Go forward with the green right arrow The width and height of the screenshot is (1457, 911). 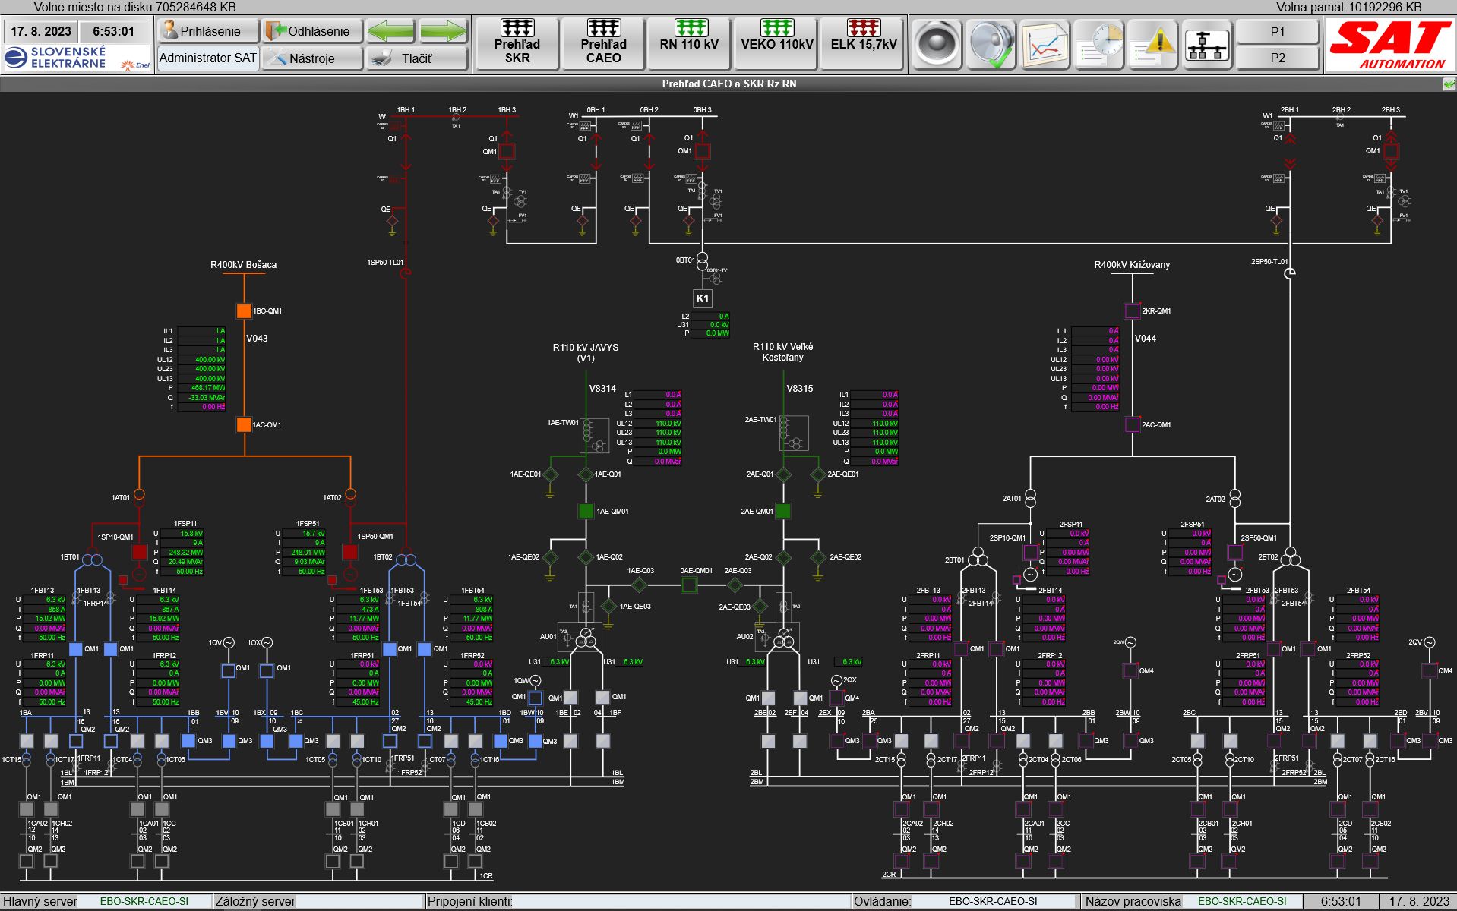click(443, 31)
